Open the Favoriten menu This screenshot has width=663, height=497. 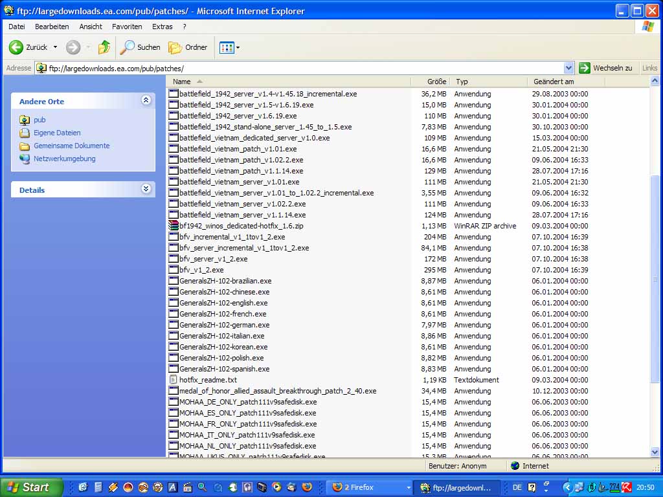click(127, 27)
